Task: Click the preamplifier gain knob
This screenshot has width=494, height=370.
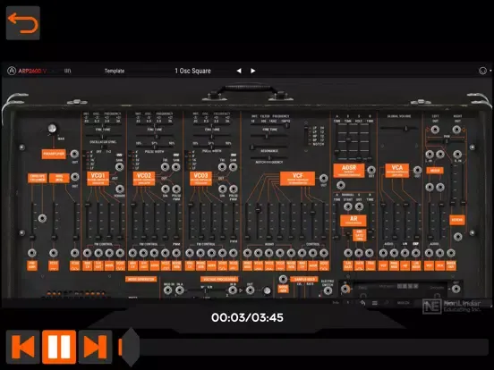Action: (x=52, y=129)
